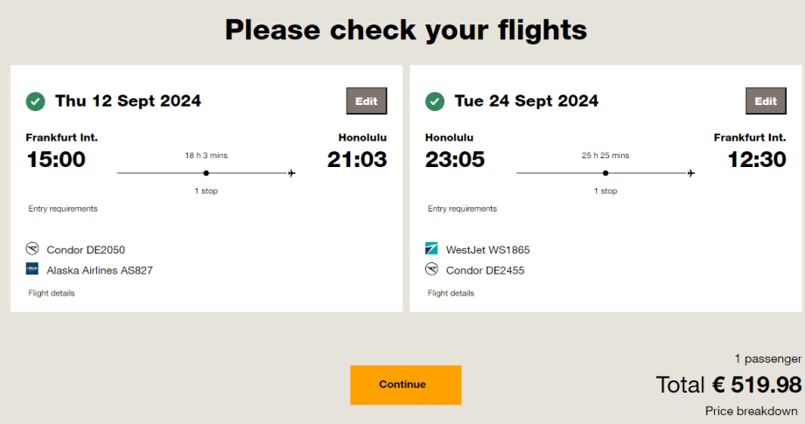This screenshot has width=805, height=424.
Task: Click the Alaska Airlines logo icon
Action: coord(32,269)
